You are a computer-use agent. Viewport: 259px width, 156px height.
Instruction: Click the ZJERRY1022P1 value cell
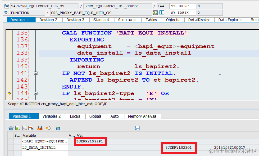(90, 141)
